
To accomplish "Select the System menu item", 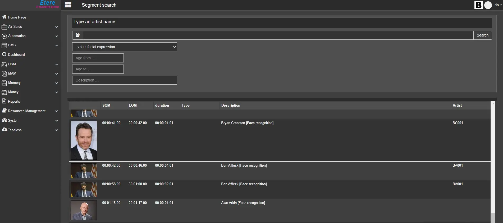I will coord(13,120).
